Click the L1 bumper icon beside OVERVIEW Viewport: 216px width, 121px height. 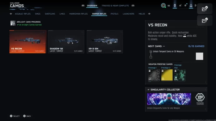[83, 6]
